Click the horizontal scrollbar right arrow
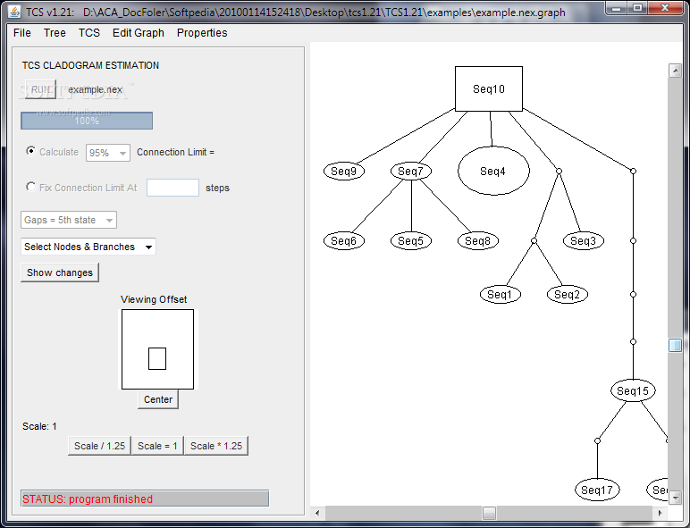690x528 pixels. pyautogui.click(x=660, y=513)
